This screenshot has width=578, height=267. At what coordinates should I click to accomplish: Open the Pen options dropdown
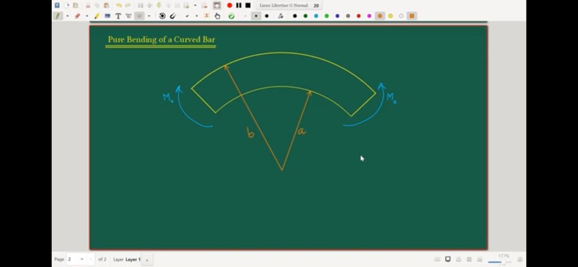tap(67, 16)
